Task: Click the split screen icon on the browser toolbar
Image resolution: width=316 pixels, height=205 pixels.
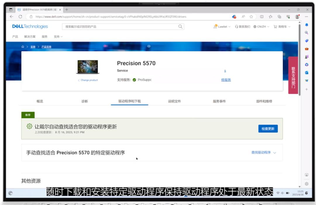Action: pyautogui.click(x=262, y=17)
